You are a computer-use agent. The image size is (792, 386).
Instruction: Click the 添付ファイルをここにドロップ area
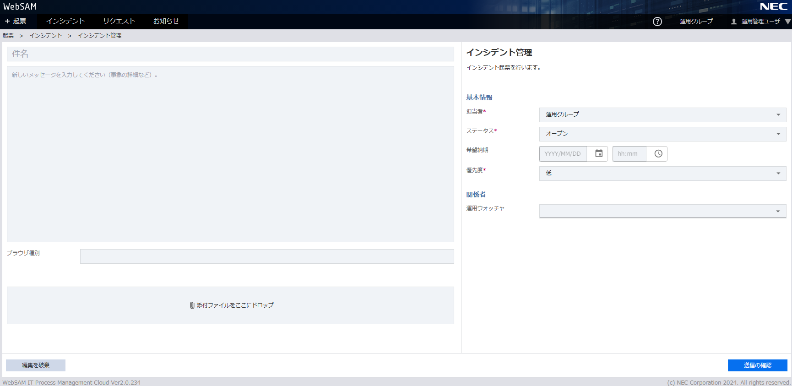230,305
